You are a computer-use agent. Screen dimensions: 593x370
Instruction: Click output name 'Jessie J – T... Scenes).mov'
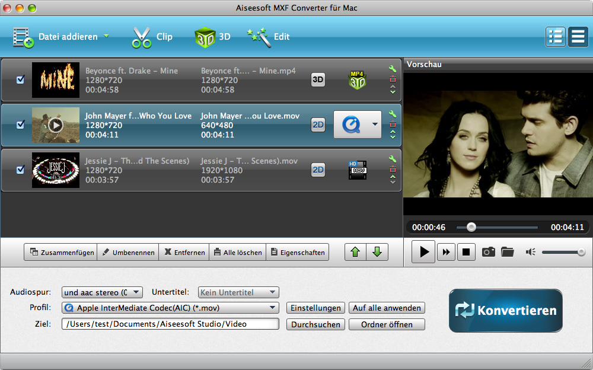coord(249,161)
